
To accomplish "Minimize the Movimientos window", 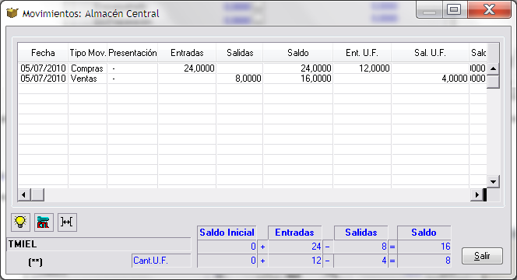I will pyautogui.click(x=429, y=9).
